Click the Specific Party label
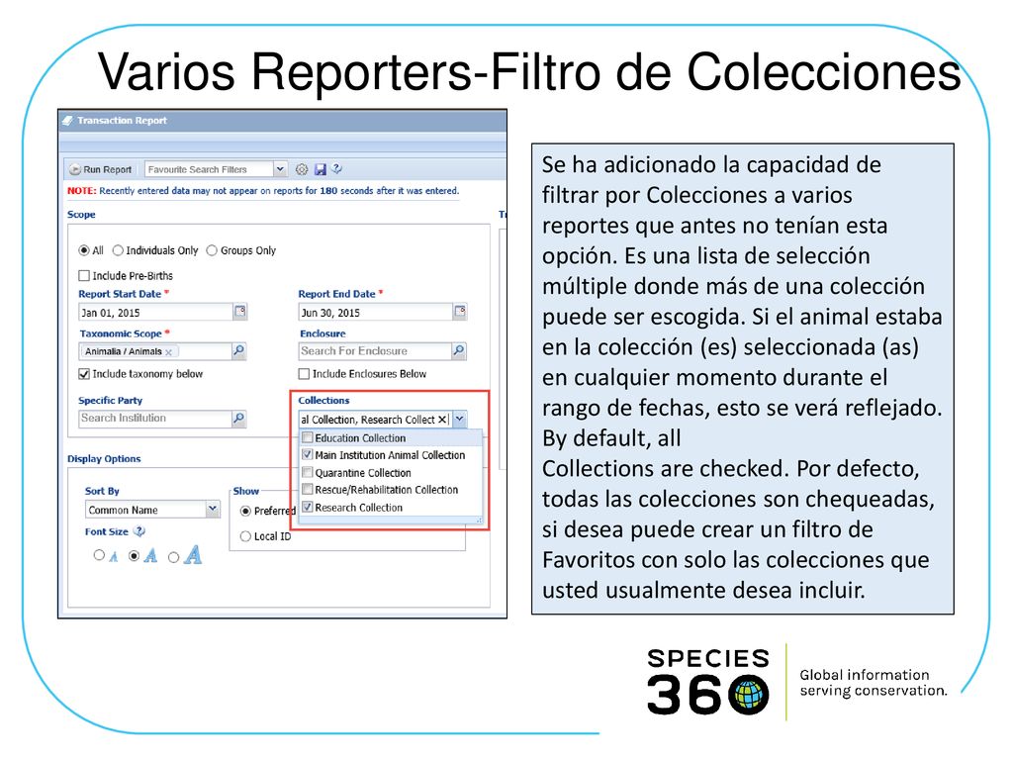Viewport: 1013px width, 760px height. coord(111,400)
